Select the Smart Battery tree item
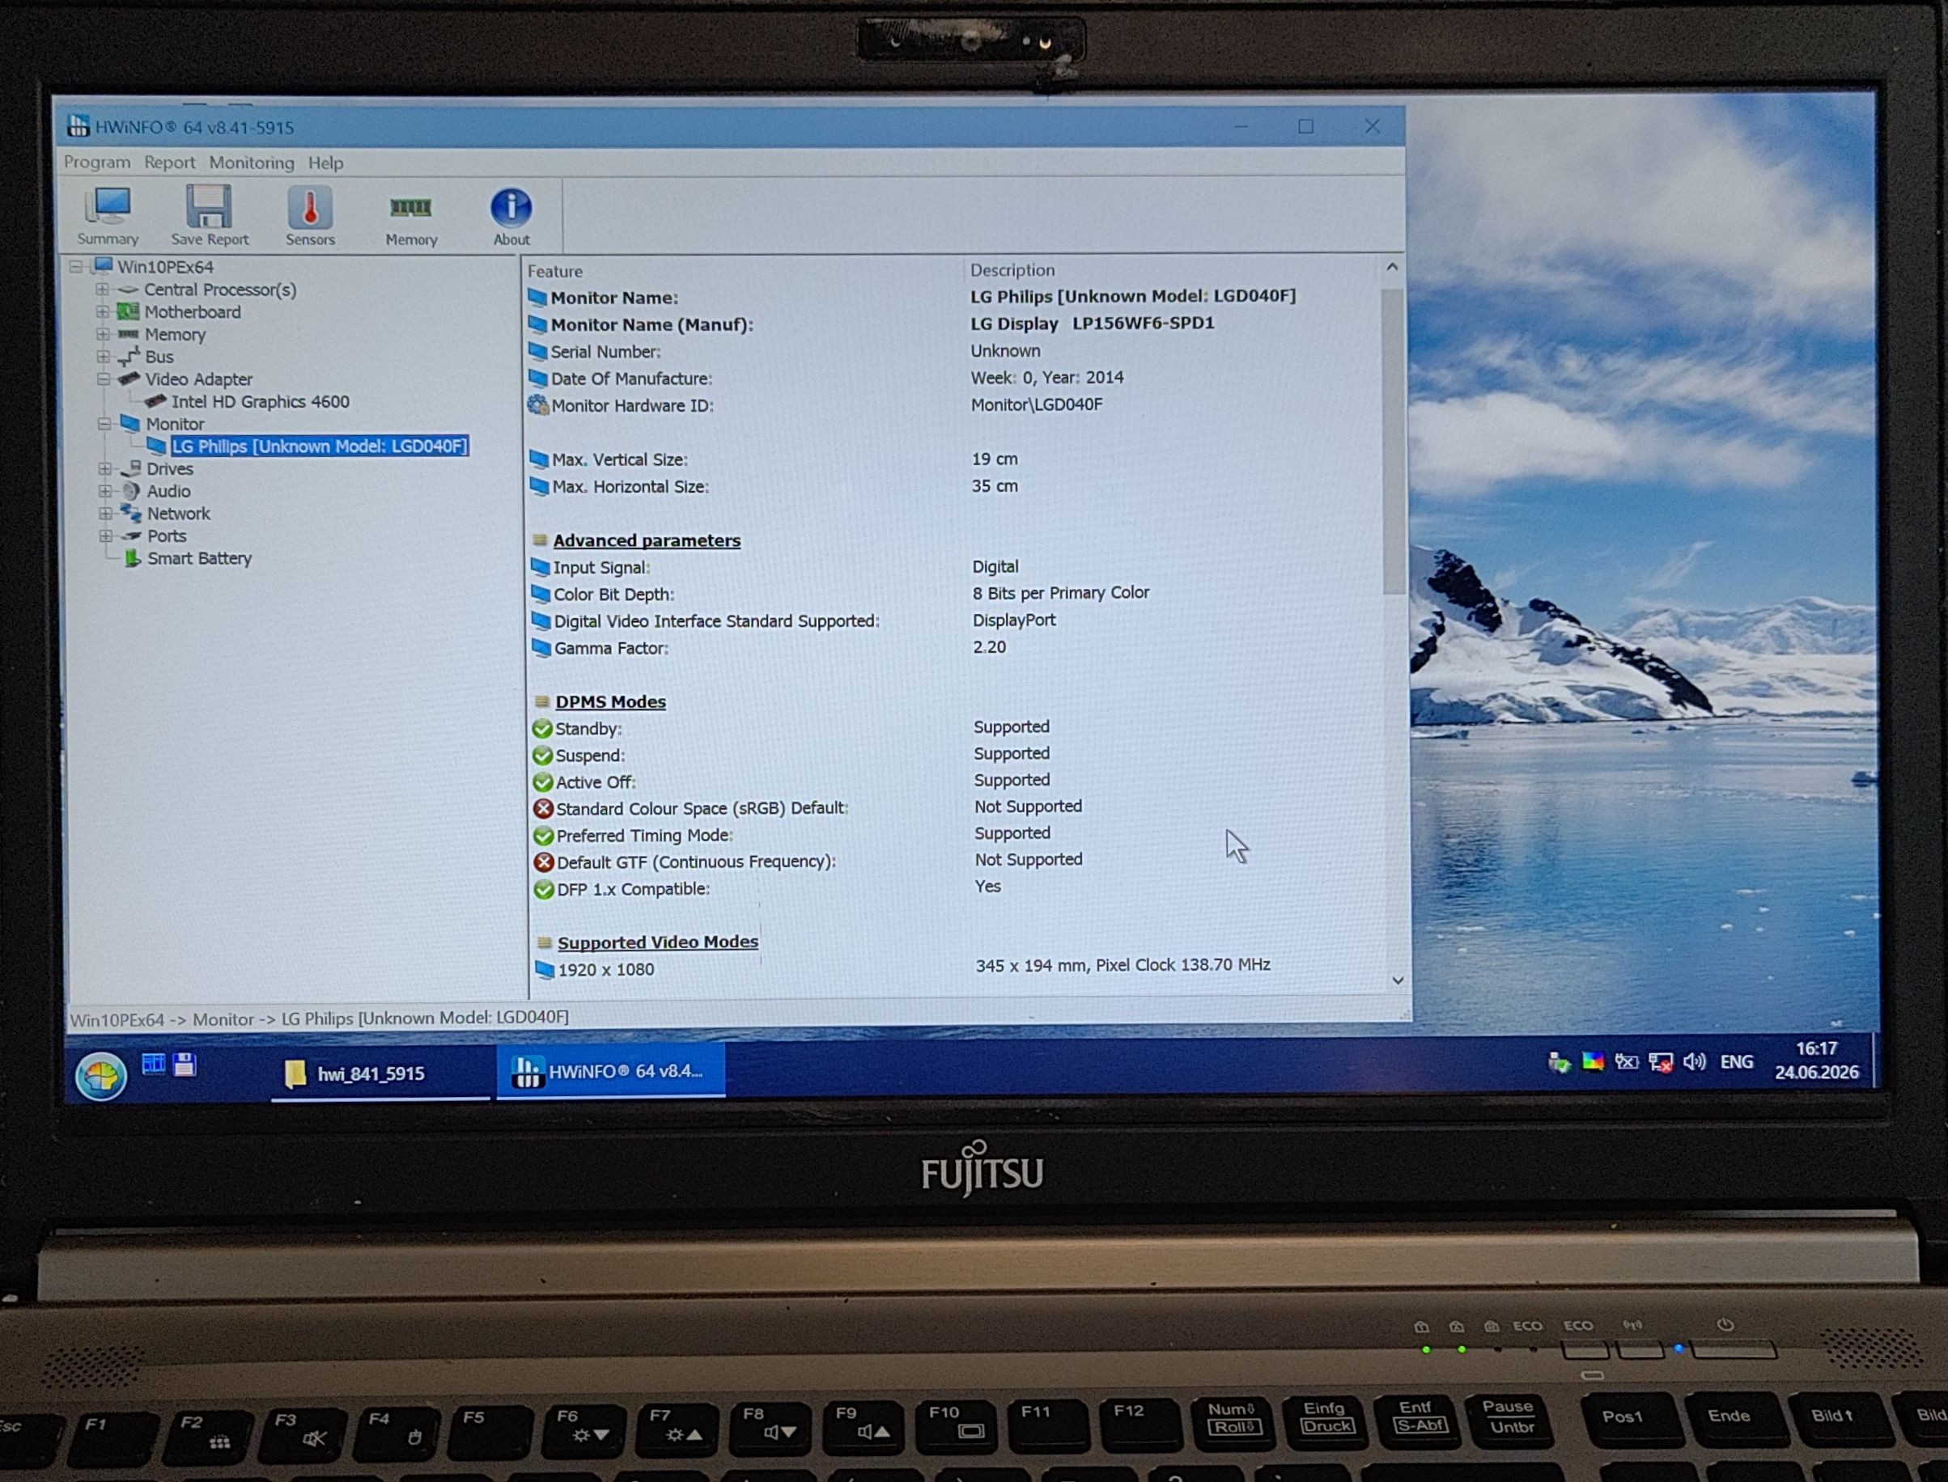The image size is (1948, 1482). (199, 558)
